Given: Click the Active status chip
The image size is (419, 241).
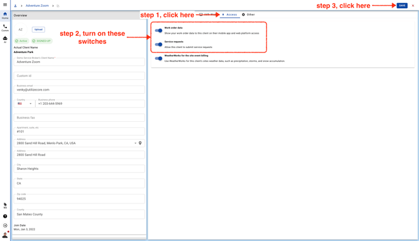Looking at the screenshot, I should coord(21,41).
